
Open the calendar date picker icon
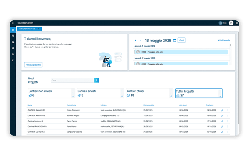(x=174, y=41)
